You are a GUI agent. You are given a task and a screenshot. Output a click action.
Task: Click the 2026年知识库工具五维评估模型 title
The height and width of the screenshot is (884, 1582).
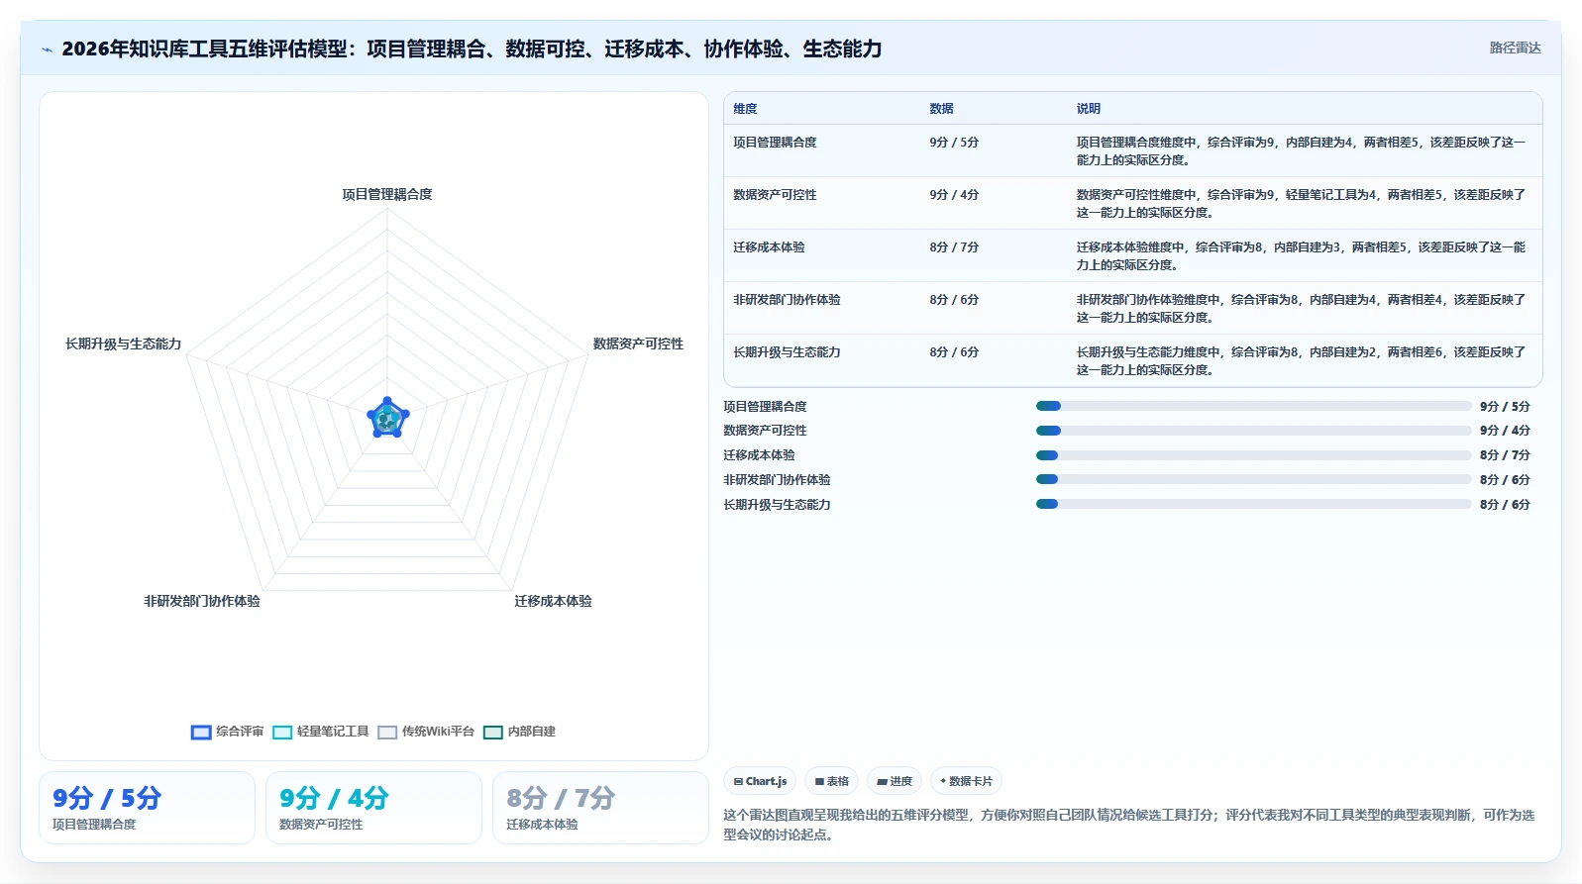472,49
